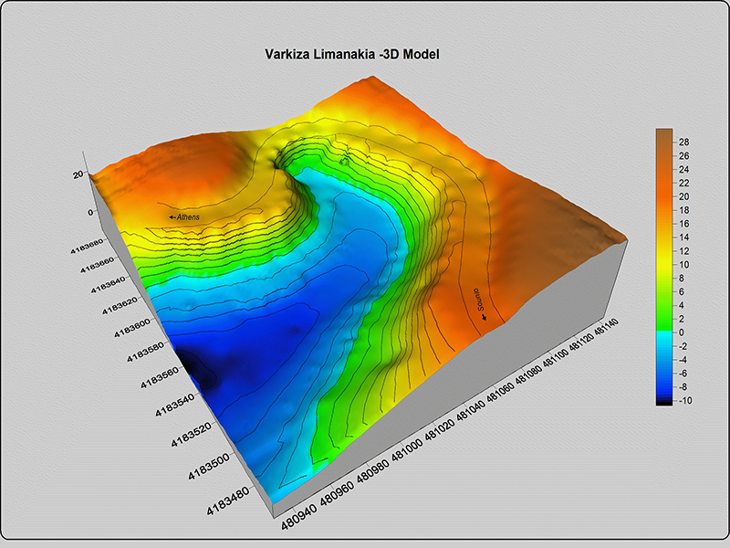Click the legend value 6
730x548 pixels.
click(x=682, y=291)
